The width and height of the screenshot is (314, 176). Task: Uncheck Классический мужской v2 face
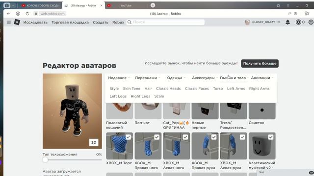(271, 137)
